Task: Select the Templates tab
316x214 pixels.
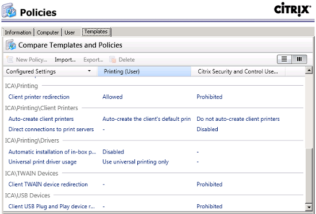Action: click(96, 32)
